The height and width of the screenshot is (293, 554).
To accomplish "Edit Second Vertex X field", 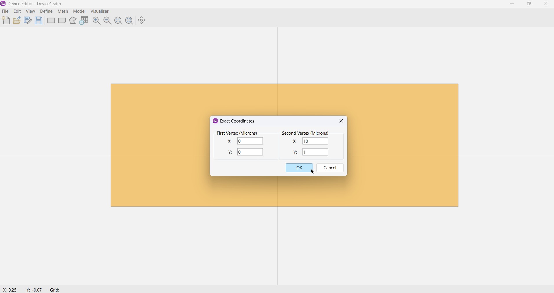I will (x=315, y=141).
